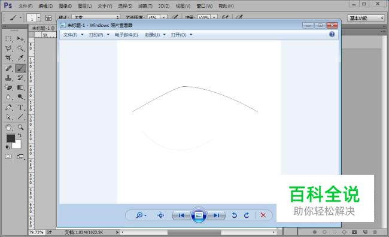Open Photoshop 编辑(E) menu
The width and height of the screenshot is (389, 237).
[45, 6]
